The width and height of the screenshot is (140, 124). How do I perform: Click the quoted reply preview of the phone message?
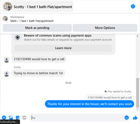pos(110,98)
